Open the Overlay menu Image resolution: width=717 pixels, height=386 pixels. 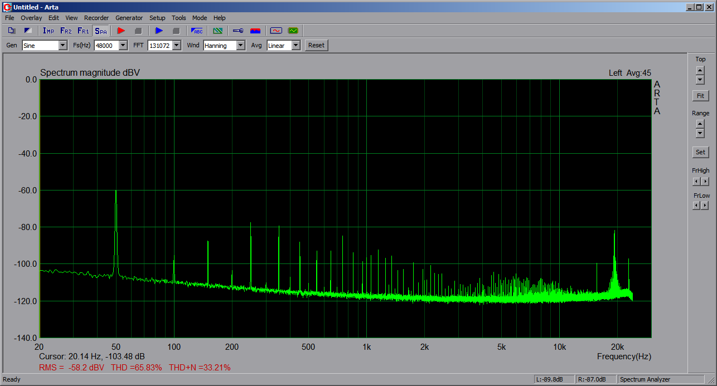[31, 18]
